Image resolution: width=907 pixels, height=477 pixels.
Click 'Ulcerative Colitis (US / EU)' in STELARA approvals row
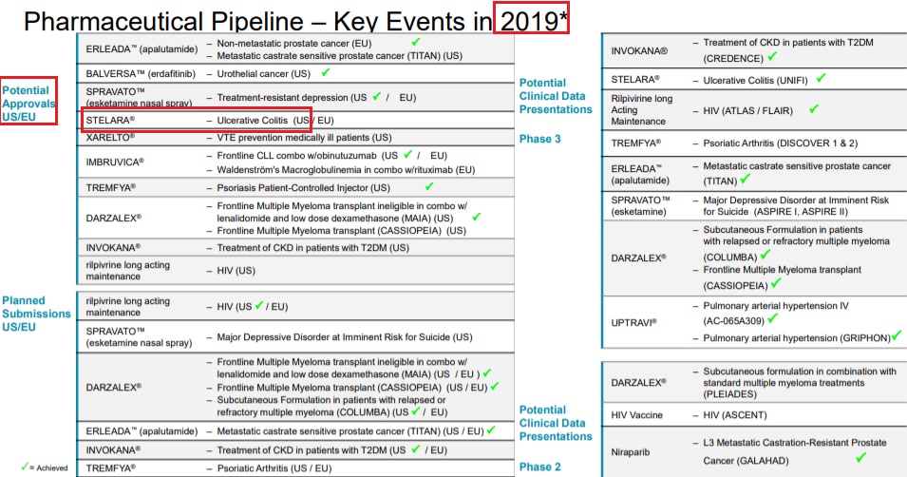point(275,121)
